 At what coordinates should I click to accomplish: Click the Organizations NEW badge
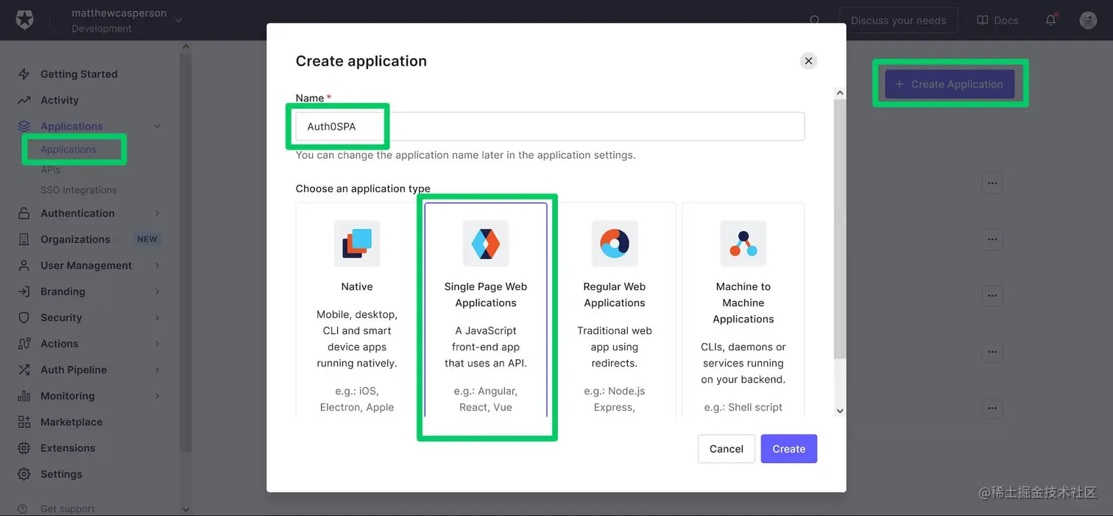[x=147, y=239]
